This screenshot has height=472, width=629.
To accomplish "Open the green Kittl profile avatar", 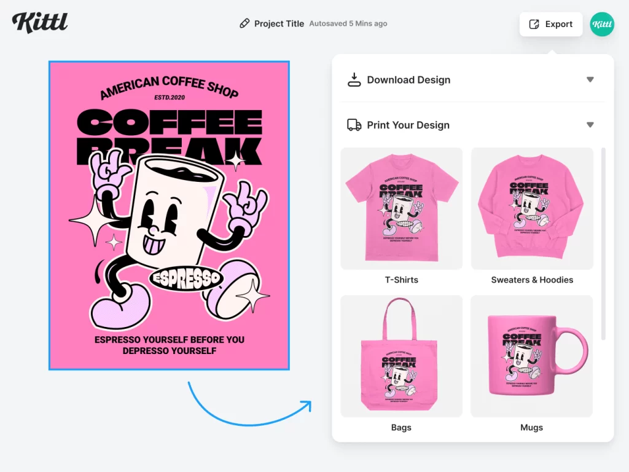I will coord(602,25).
